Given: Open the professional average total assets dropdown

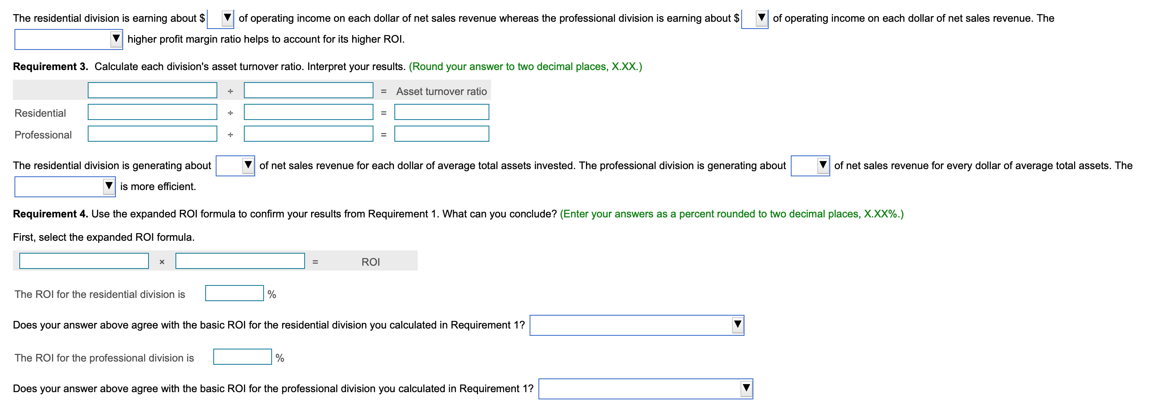Looking at the screenshot, I should [821, 166].
